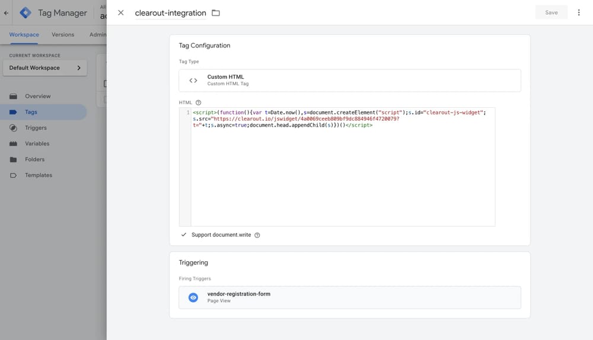Switch to the Admin tab
The width and height of the screenshot is (593, 340).
98,34
